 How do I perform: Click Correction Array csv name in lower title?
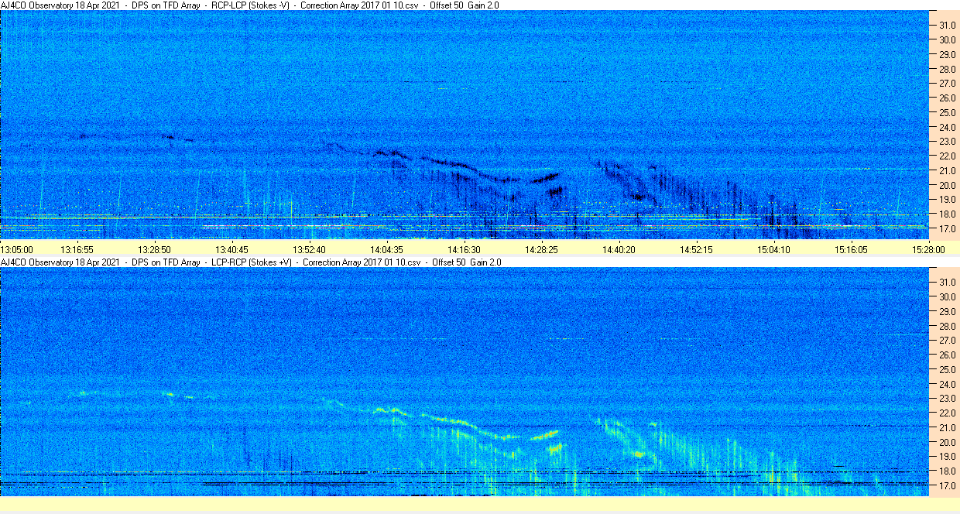click(362, 262)
